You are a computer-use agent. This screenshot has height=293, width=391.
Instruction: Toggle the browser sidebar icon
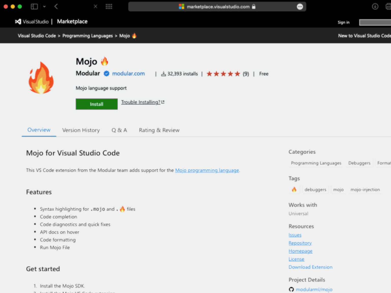coord(34,7)
